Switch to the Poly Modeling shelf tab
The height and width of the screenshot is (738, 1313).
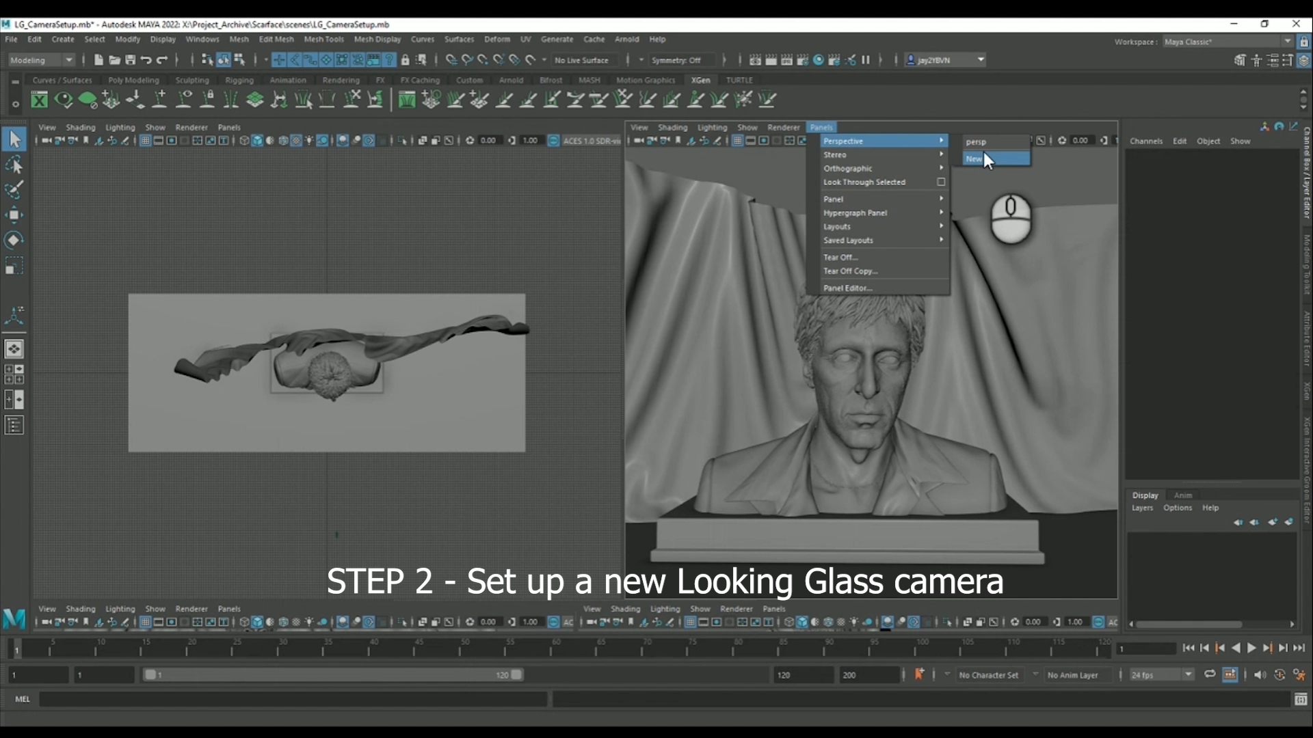(133, 80)
